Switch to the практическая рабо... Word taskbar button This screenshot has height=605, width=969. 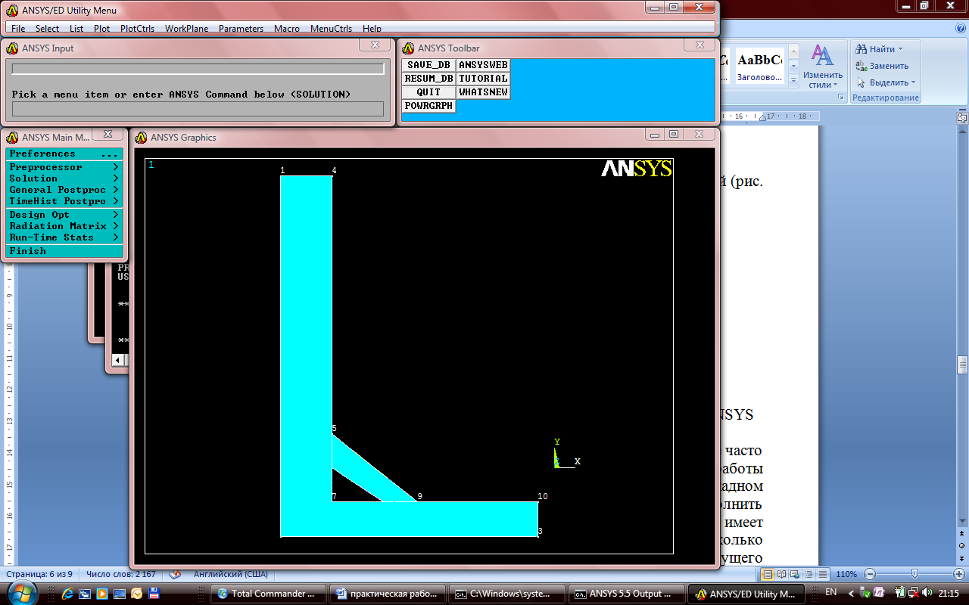coord(388,594)
